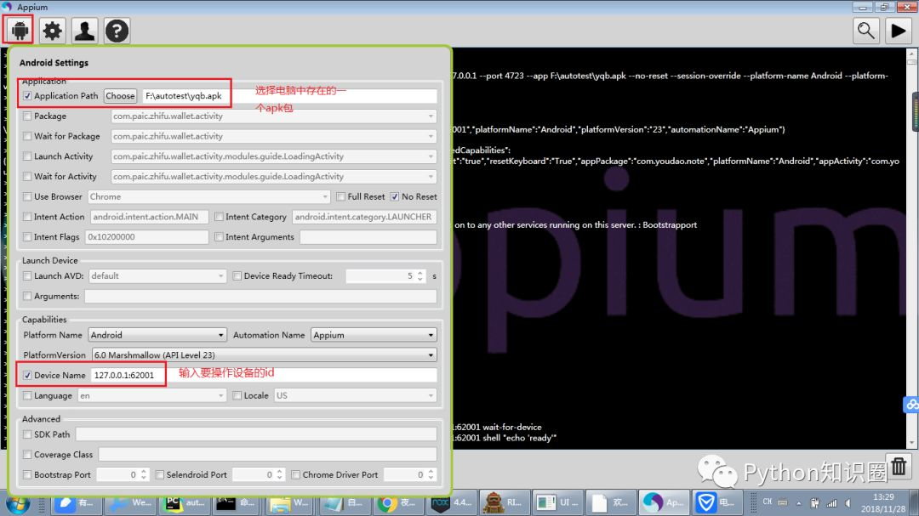
Task: Switch to PyCharm in the taskbar
Action: pos(182,502)
